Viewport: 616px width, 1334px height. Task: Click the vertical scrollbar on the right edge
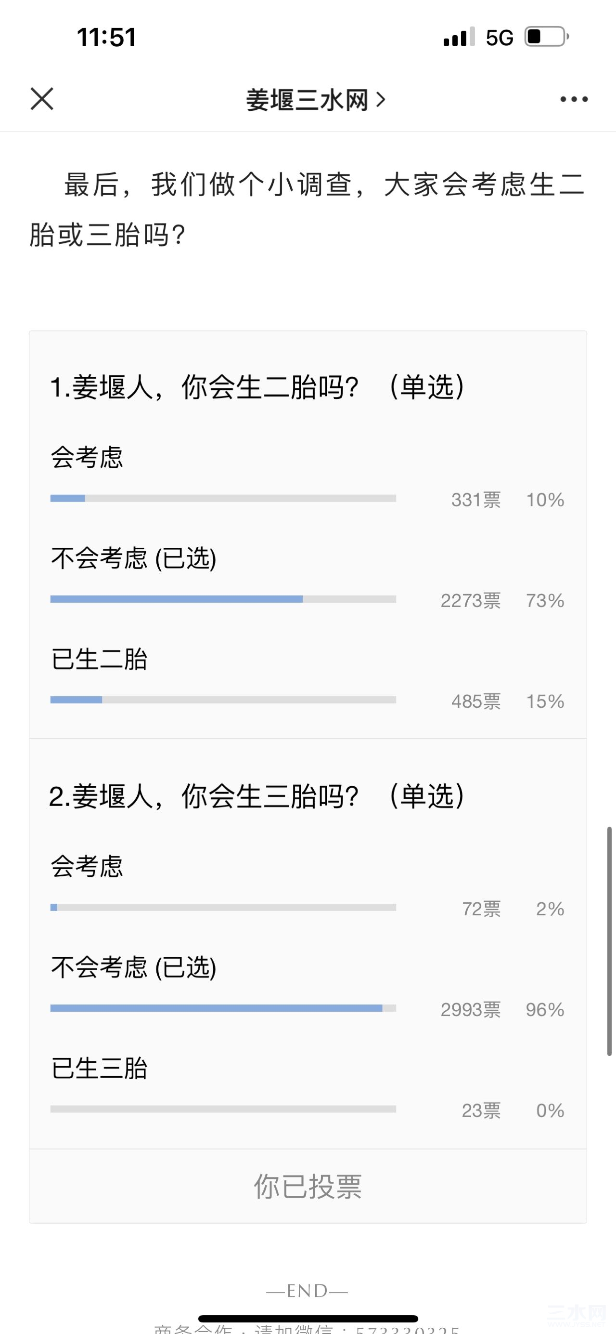[609, 941]
